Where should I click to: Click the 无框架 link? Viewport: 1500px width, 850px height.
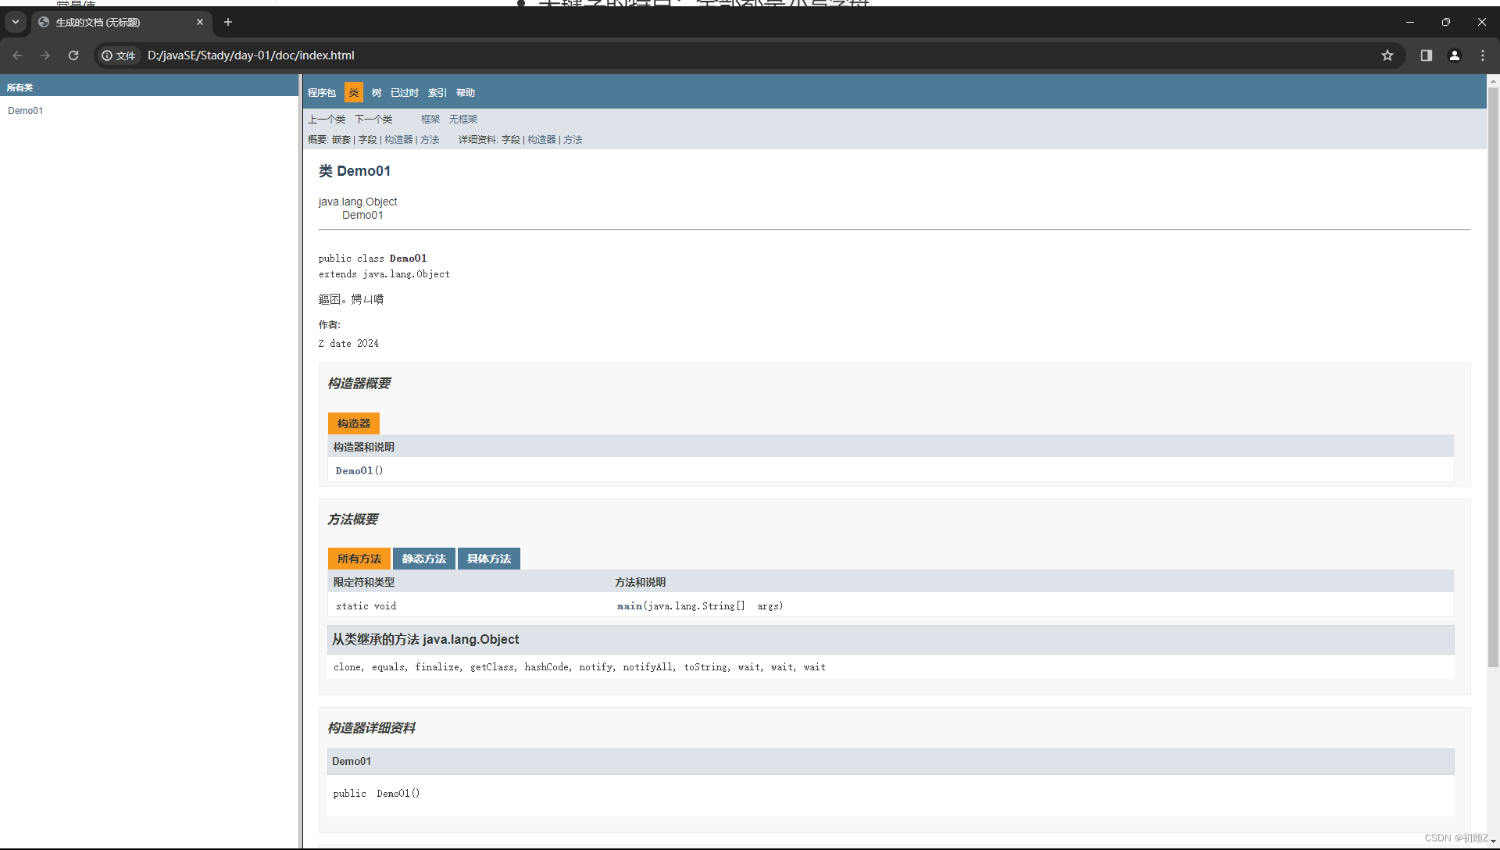(x=462, y=120)
